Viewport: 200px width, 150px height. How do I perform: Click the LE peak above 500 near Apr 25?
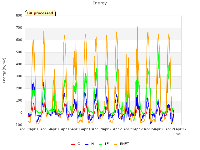pos(158,51)
